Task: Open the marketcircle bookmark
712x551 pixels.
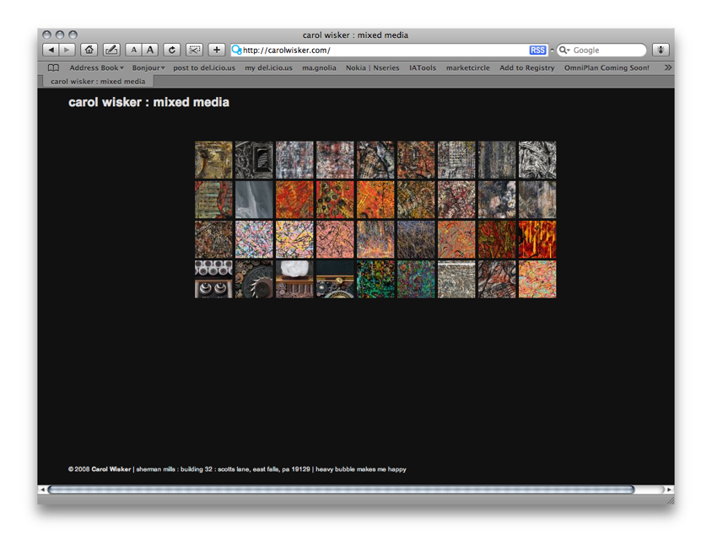Action: [x=467, y=68]
